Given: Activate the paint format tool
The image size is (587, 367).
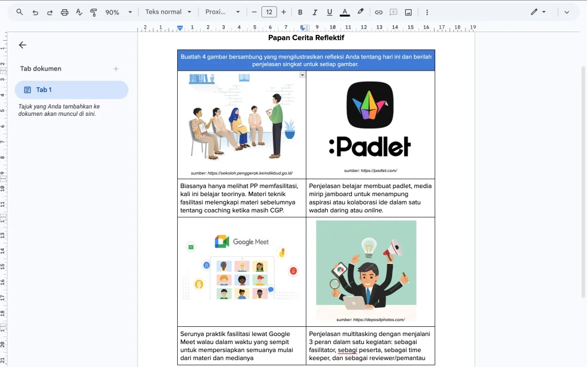Looking at the screenshot, I should coord(93,13).
